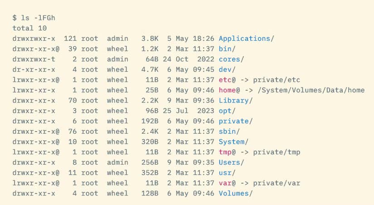Click the 'total 10' output line
The image size is (374, 205).
(29, 28)
